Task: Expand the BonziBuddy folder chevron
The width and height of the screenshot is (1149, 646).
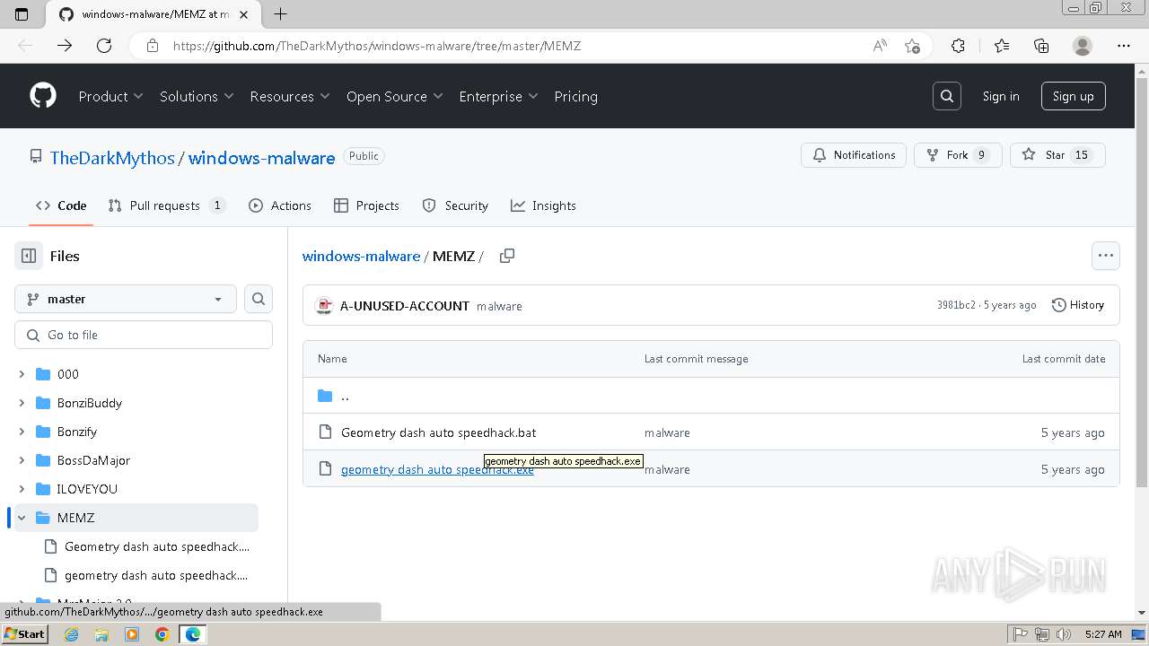Action: tap(22, 403)
